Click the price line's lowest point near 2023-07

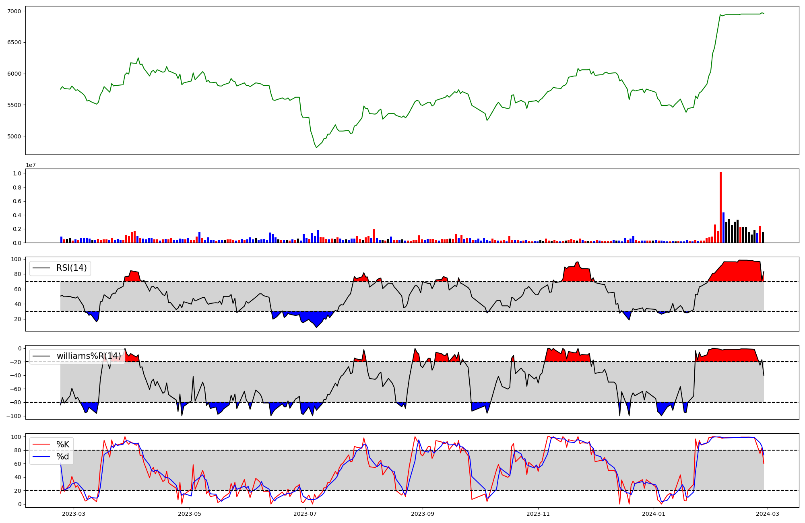click(x=316, y=148)
